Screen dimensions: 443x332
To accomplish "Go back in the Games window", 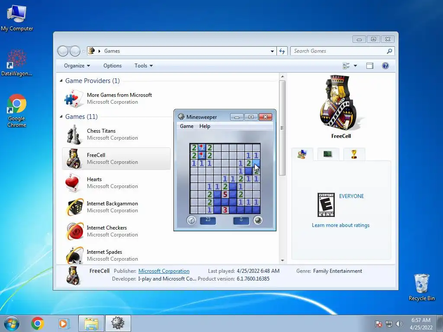I will (63, 51).
